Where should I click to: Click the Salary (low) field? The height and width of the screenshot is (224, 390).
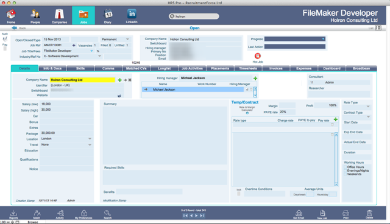[x=66, y=104]
